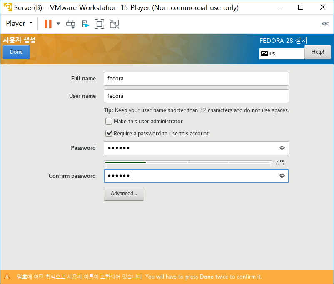Click the Full name field
This screenshot has height=284, width=334.
196,79
